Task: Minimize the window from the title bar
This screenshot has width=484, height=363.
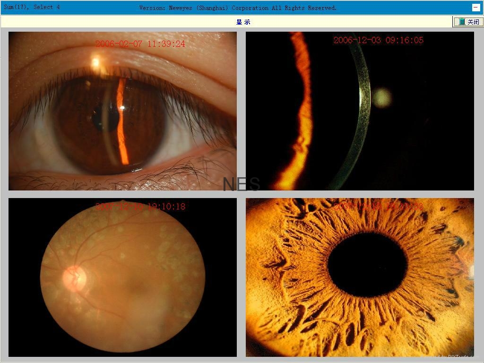Action: point(475,8)
